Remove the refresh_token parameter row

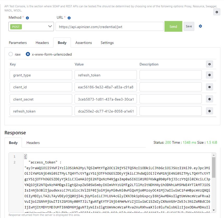[x=209, y=111]
